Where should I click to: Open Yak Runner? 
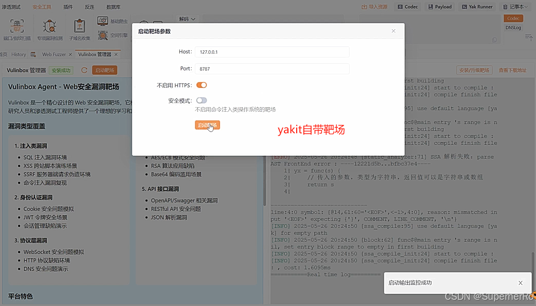[477, 7]
